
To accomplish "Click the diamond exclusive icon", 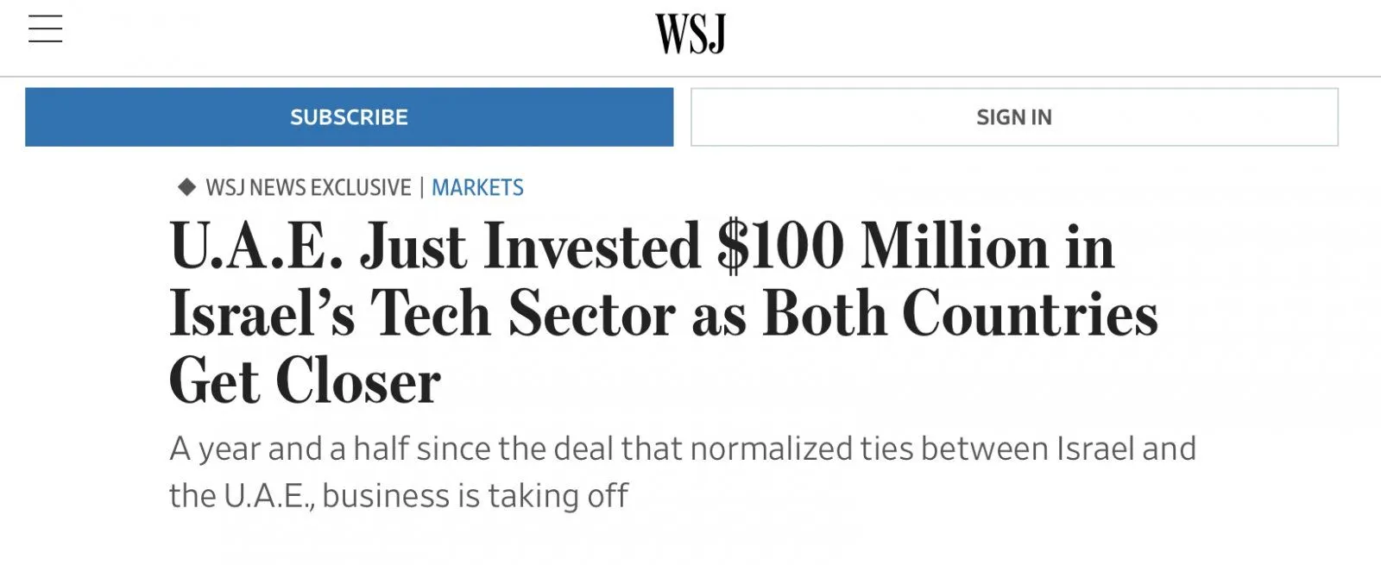I will click(186, 186).
